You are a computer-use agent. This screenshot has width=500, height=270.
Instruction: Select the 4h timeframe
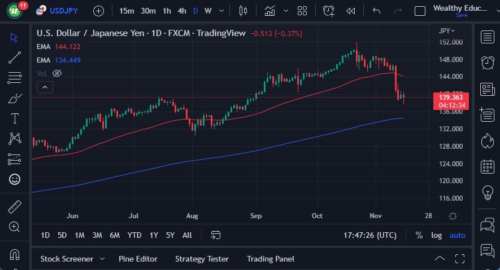[181, 11]
